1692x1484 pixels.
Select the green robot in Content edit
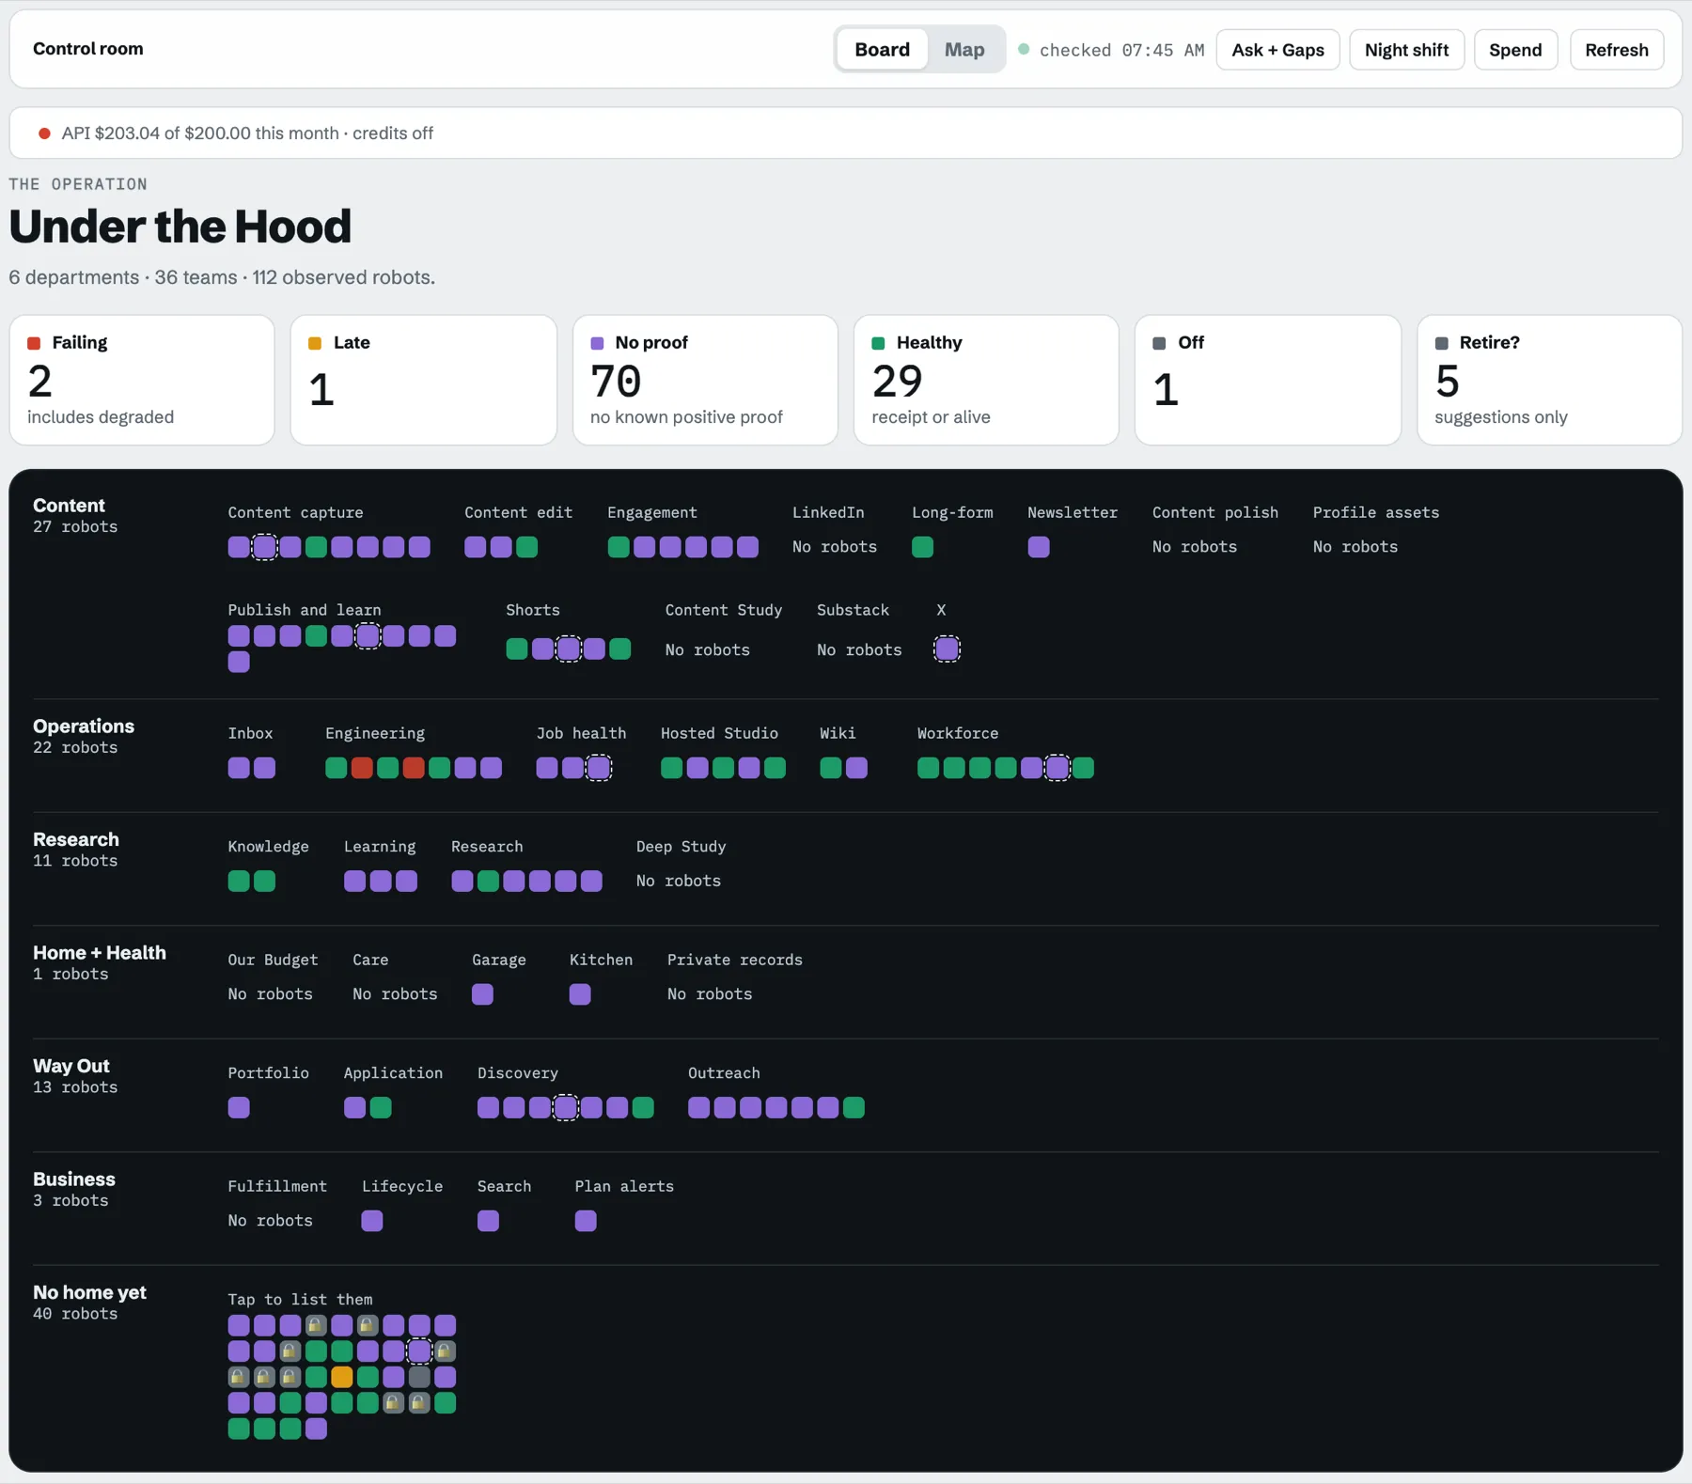click(x=527, y=547)
